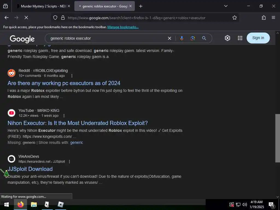Open JJSploit Download link

coord(30,169)
